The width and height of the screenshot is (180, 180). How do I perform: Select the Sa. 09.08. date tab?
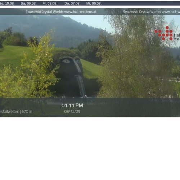coord(28,4)
